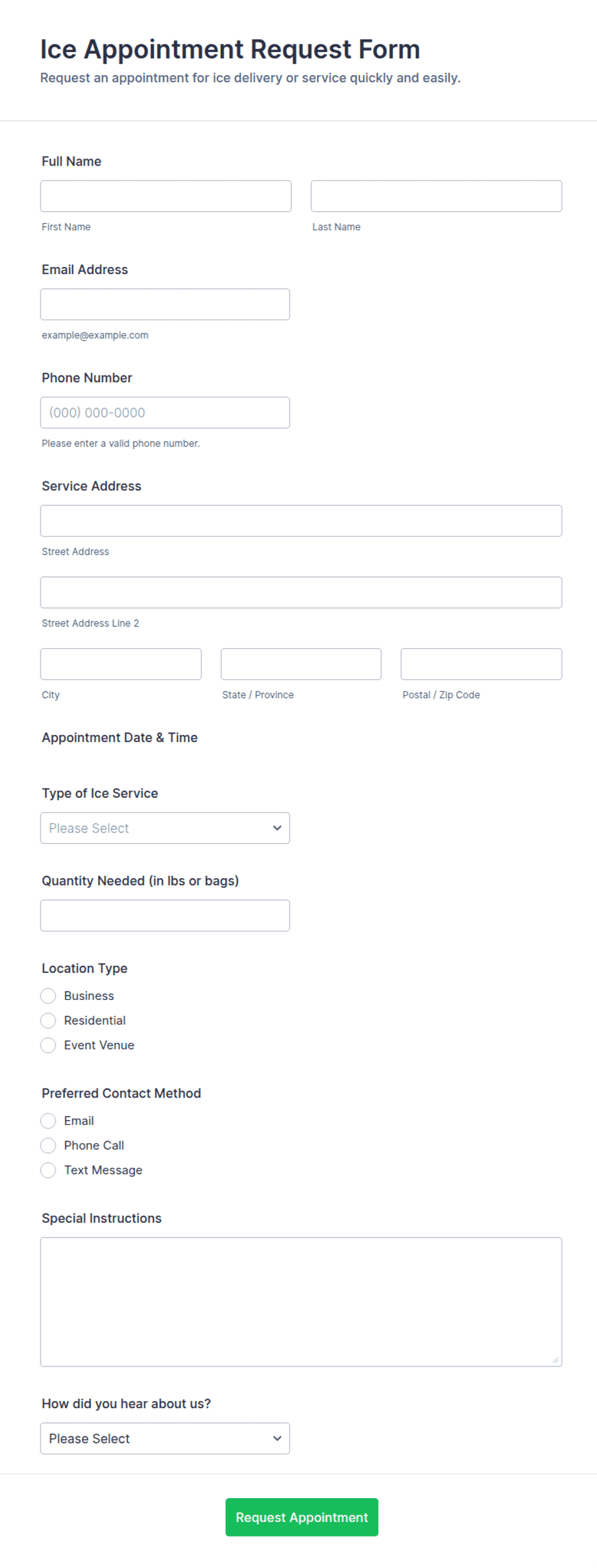Click the State / Province field
597x1568 pixels.
pos(301,664)
